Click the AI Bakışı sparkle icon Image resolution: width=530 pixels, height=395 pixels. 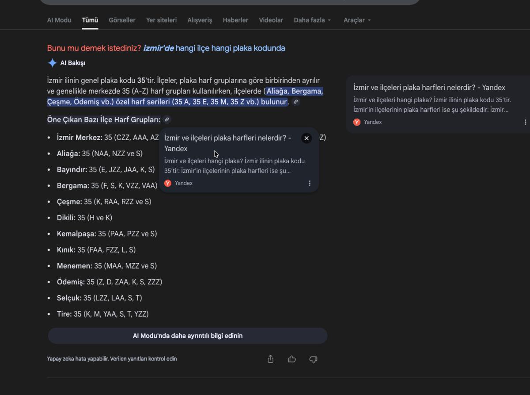pyautogui.click(x=52, y=63)
